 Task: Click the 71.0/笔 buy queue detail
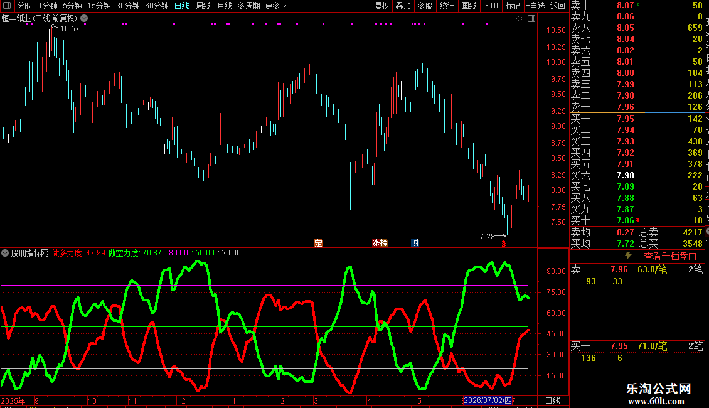[x=653, y=346]
